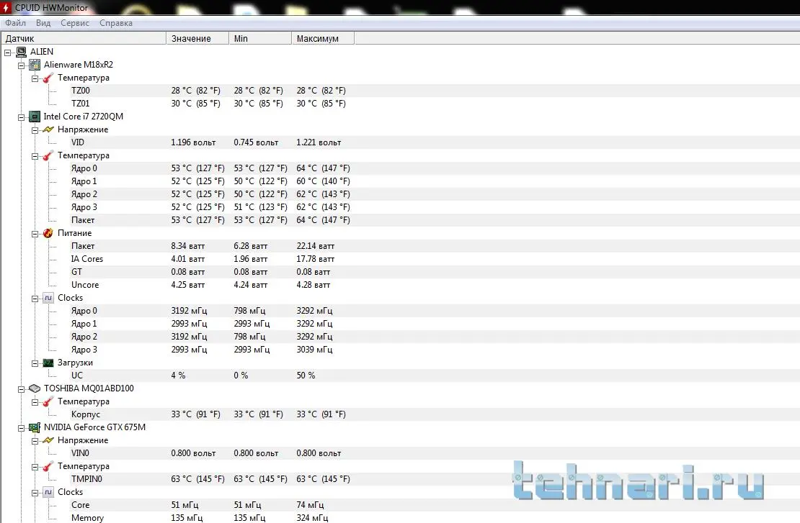
Task: Click the ALIEN computer icon
Action: point(22,52)
